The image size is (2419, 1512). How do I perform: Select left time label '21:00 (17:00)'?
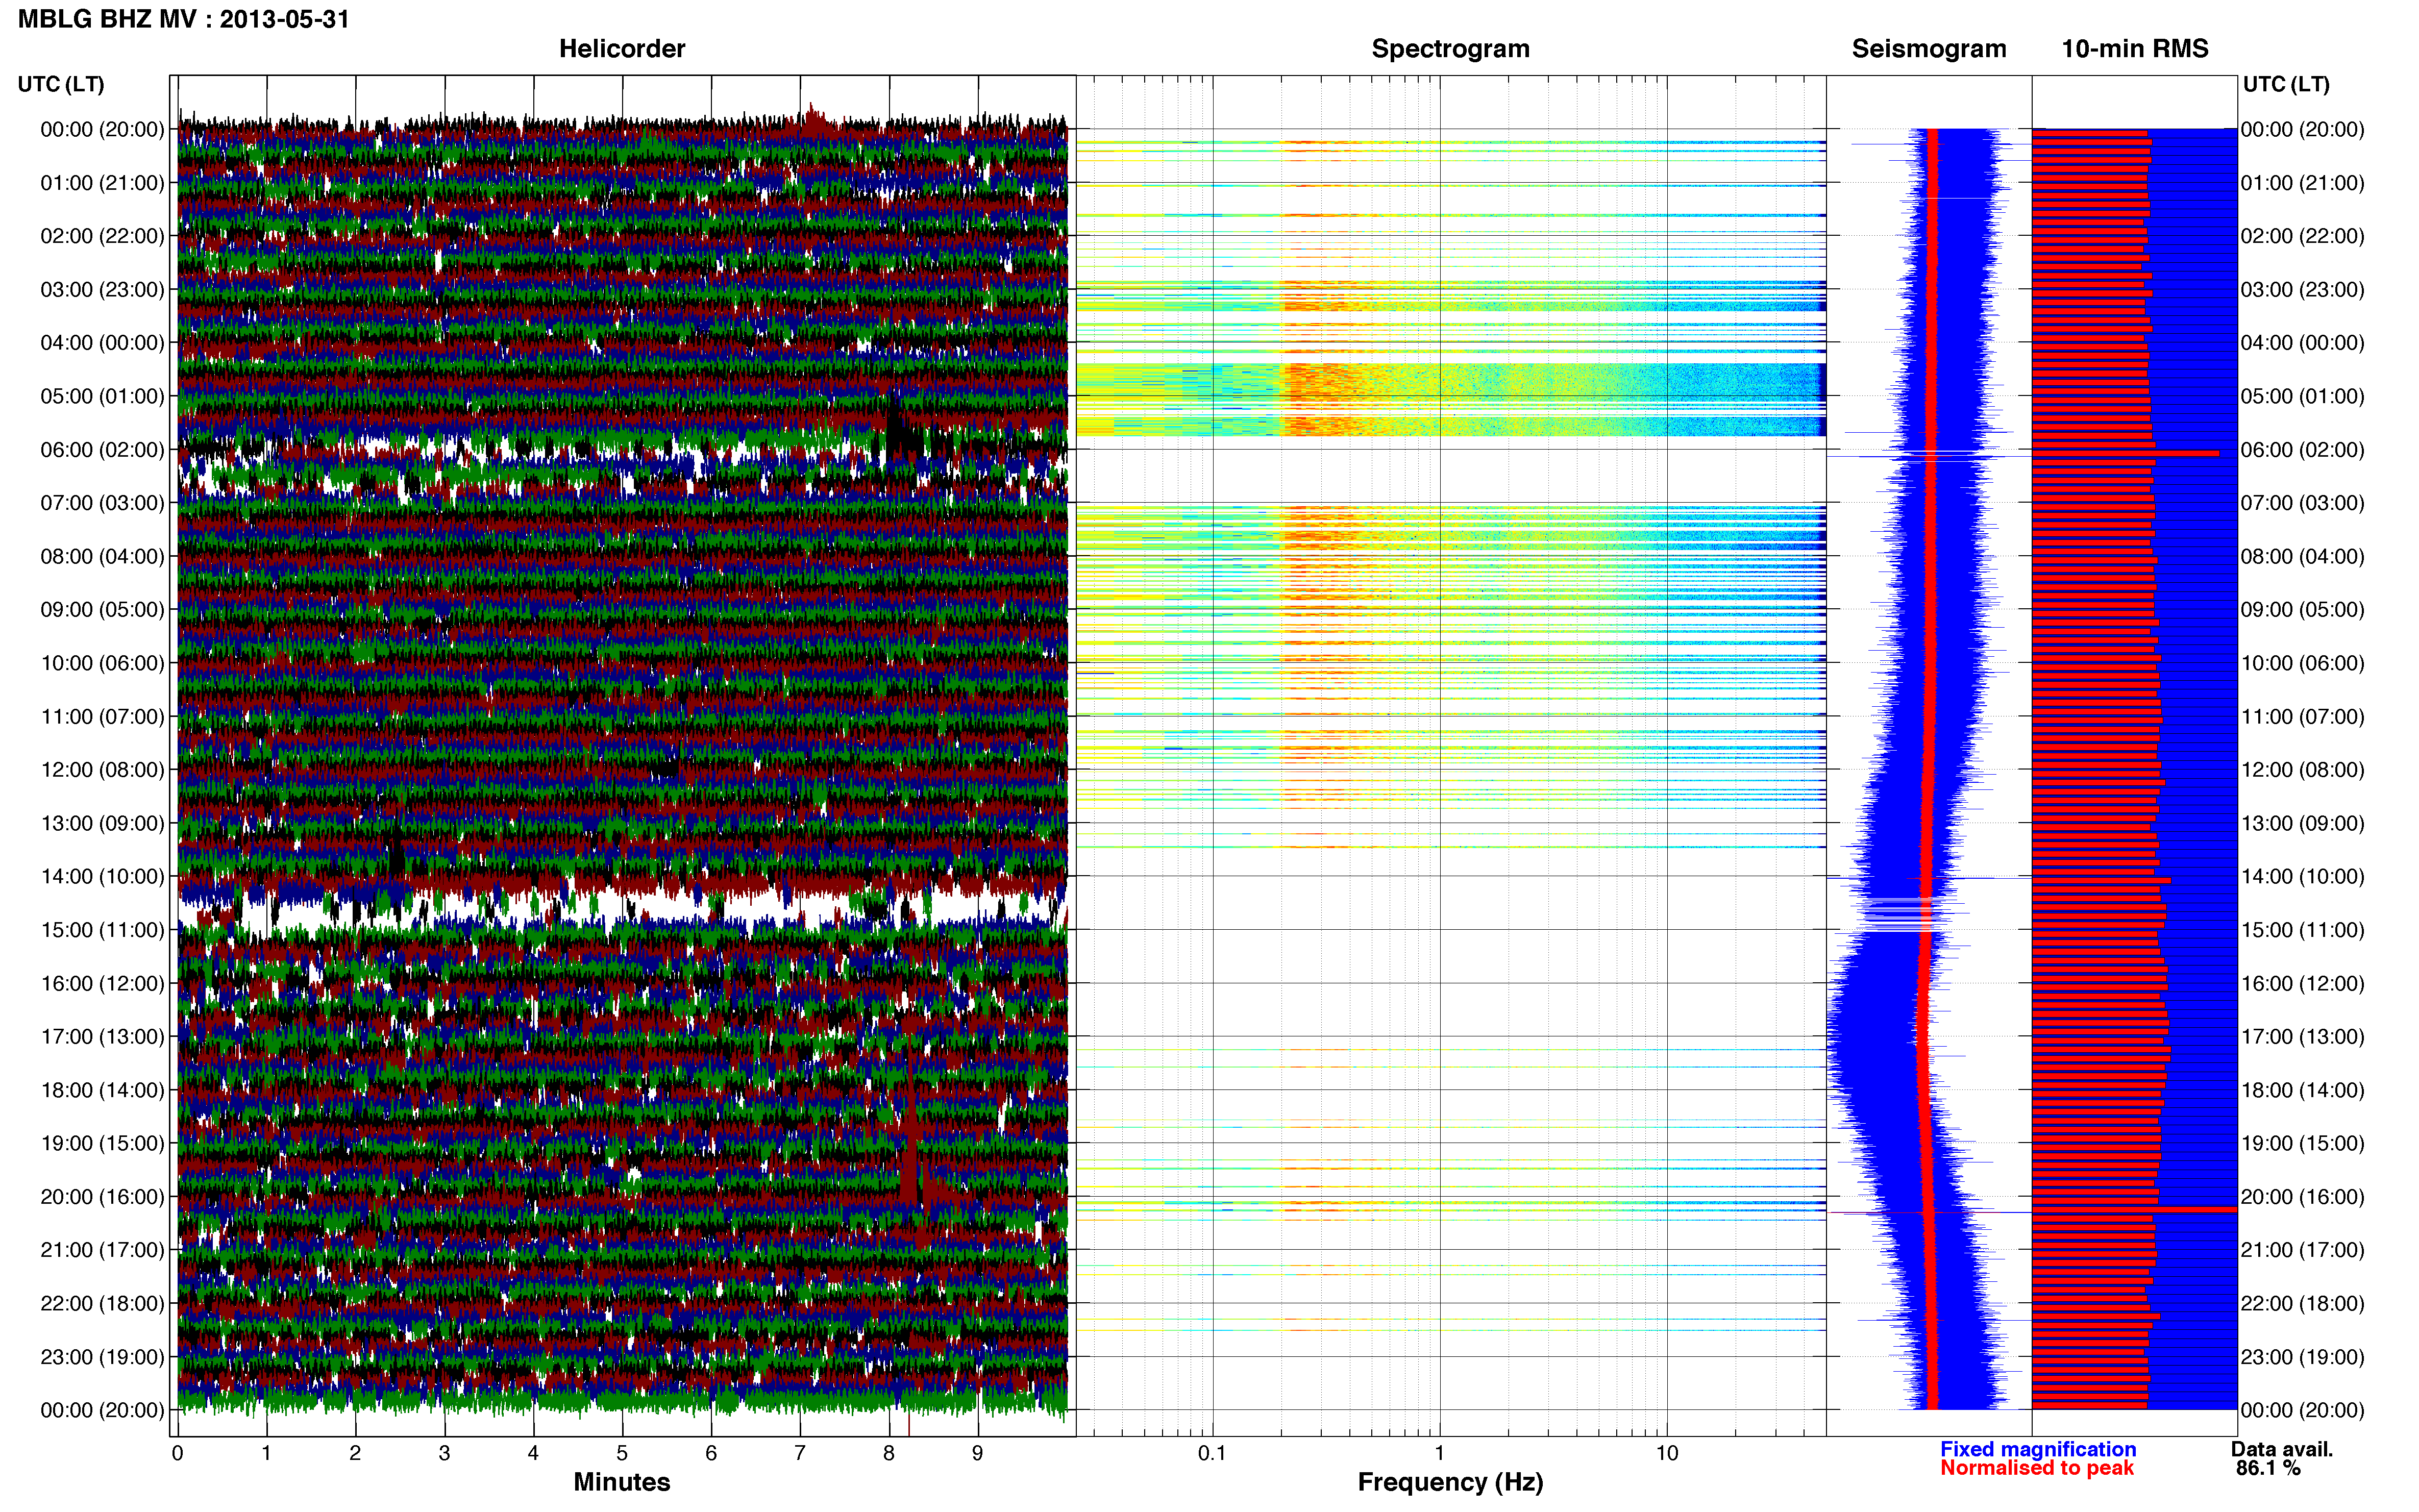pyautogui.click(x=102, y=1250)
